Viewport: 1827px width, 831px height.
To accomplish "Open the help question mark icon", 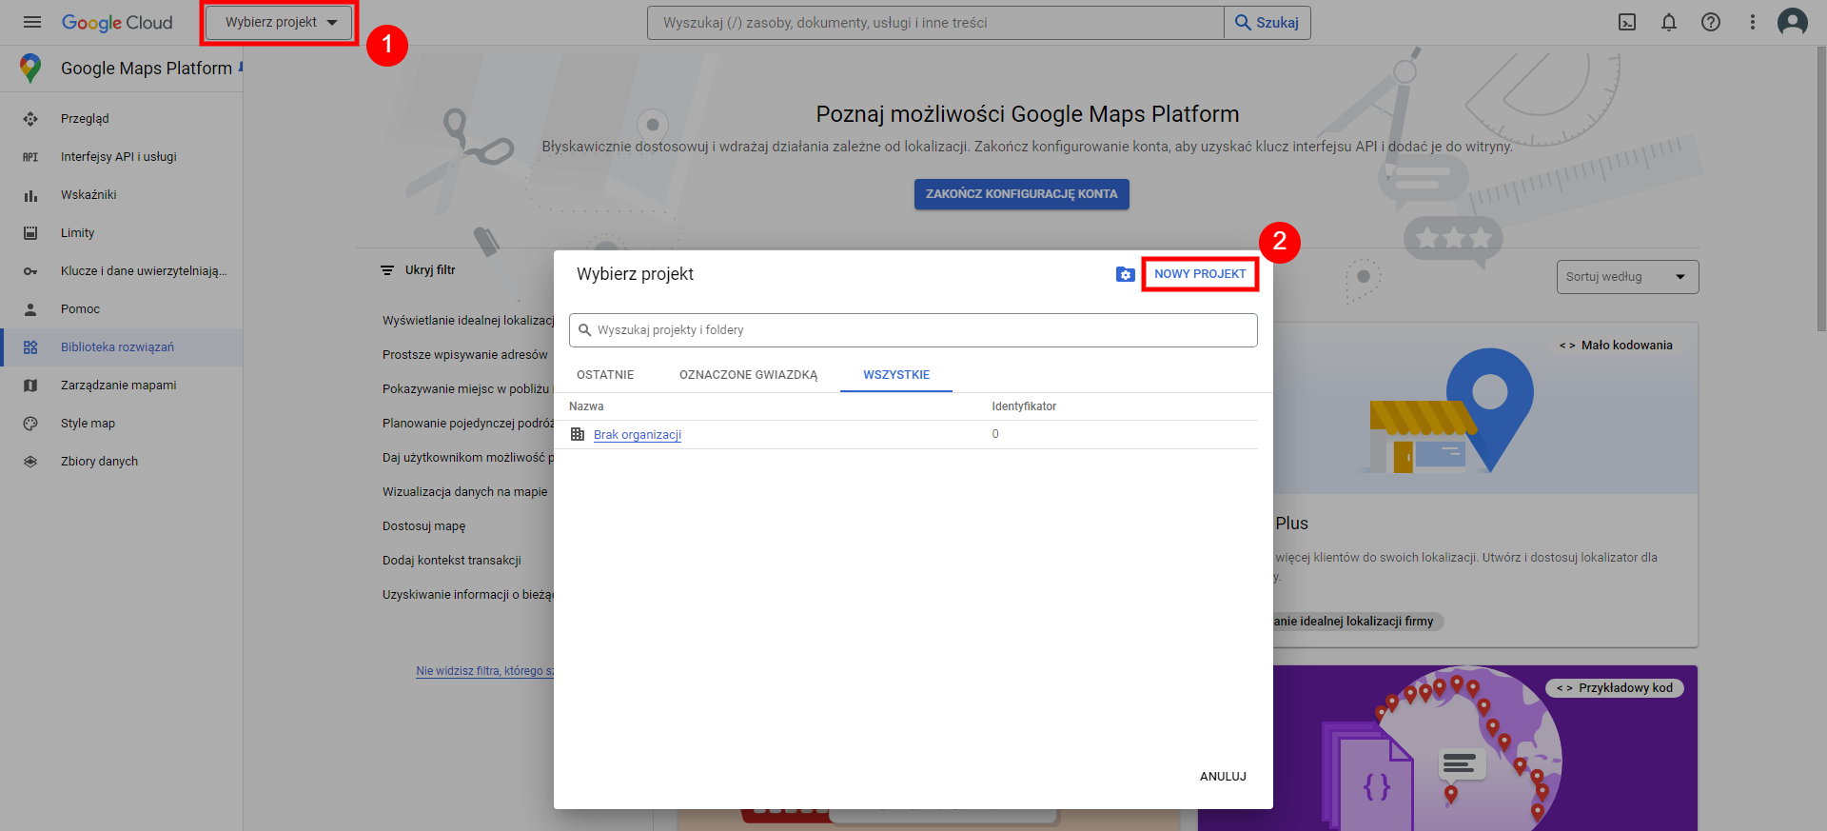I will [x=1711, y=22].
